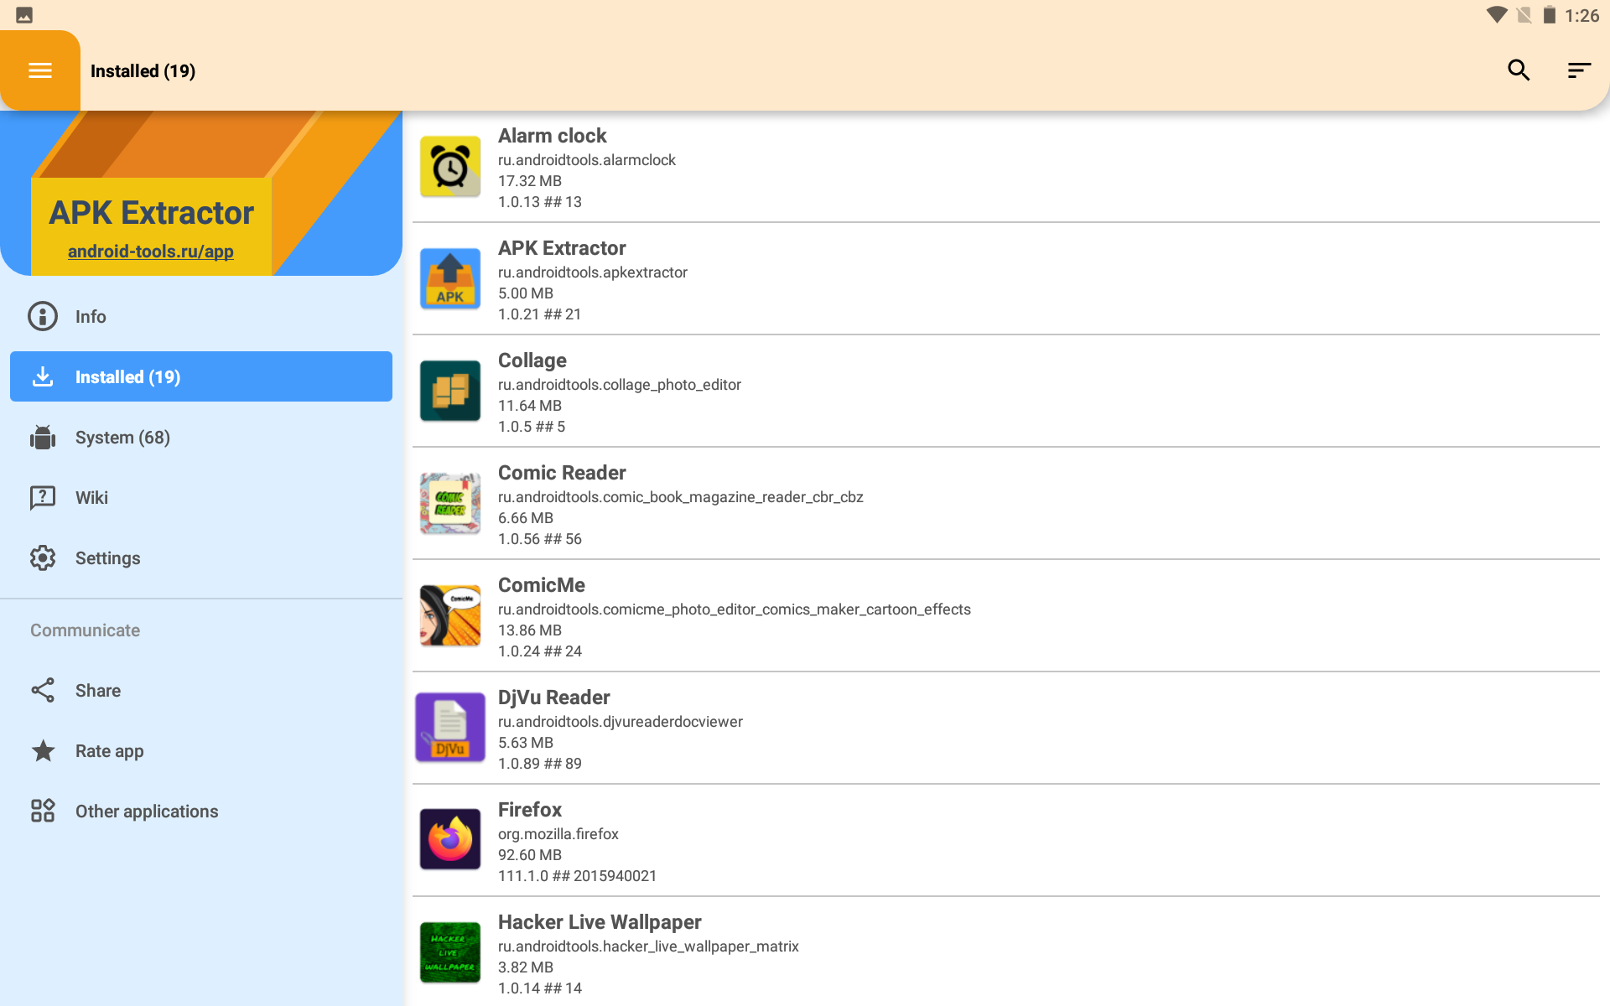Viewport: 1610px width, 1006px height.
Task: Tap the image notification icon in status bar
Action: 24,15
